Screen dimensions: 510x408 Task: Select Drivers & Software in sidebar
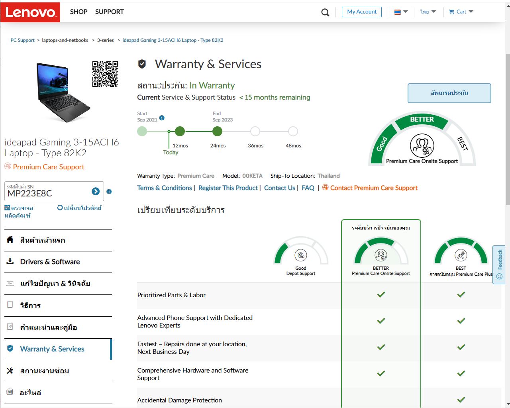[x=50, y=262]
